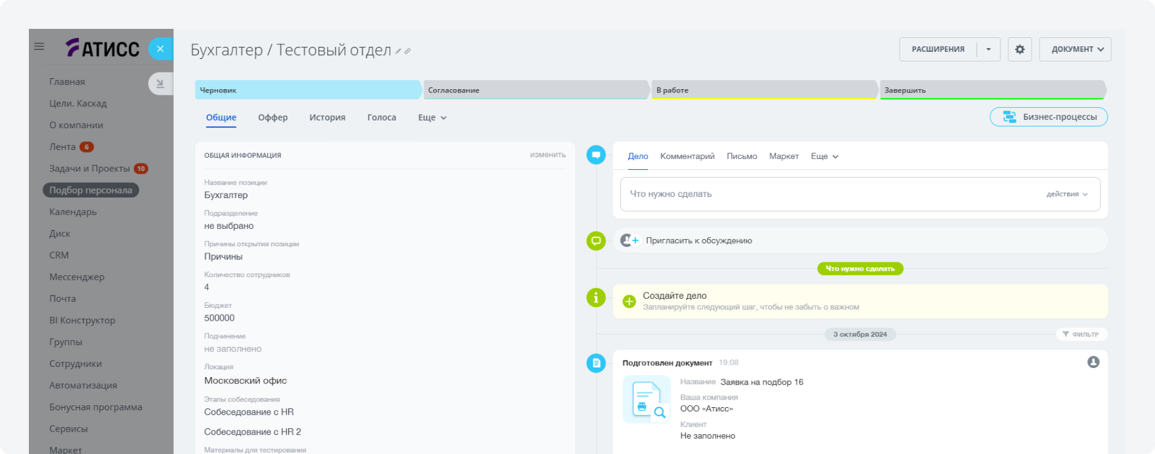
Task: Close the panel with the blue X button
Action: 160,49
